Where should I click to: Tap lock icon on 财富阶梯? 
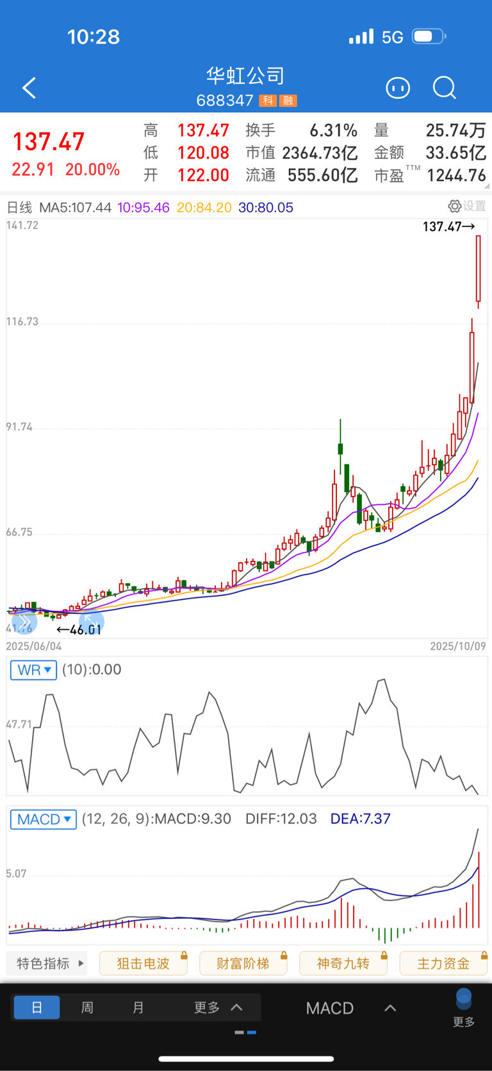(x=284, y=955)
